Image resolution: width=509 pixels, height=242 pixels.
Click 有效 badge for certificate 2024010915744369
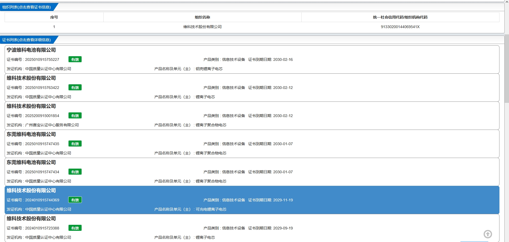point(75,200)
